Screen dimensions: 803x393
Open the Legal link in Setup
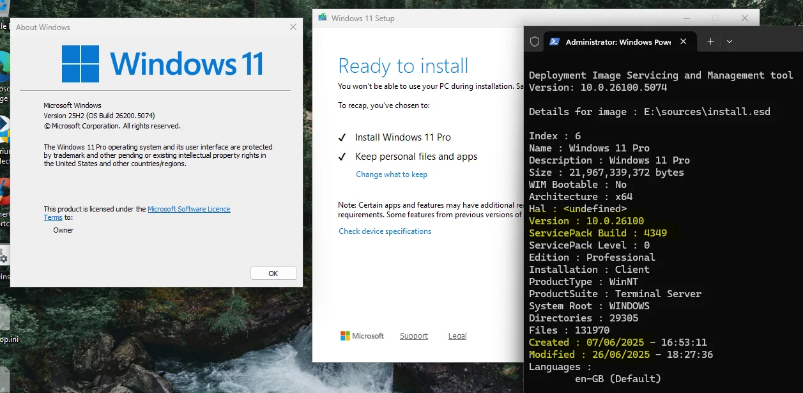point(457,336)
